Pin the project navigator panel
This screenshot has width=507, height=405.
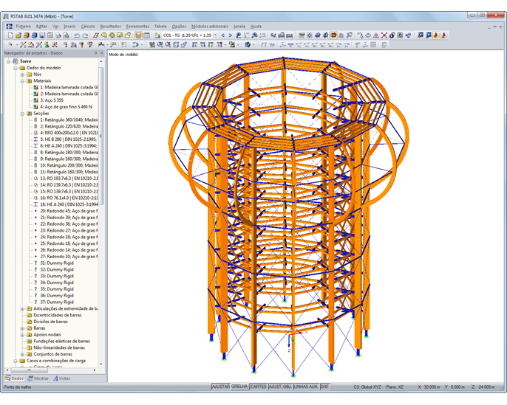point(96,53)
